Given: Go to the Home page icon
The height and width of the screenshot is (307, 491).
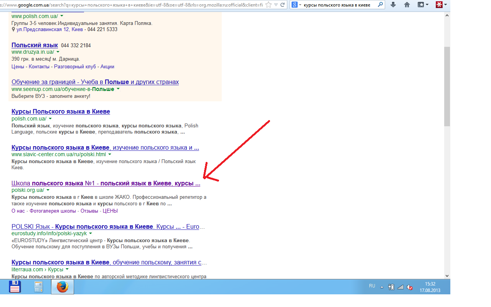Looking at the screenshot, I should pos(407,5).
